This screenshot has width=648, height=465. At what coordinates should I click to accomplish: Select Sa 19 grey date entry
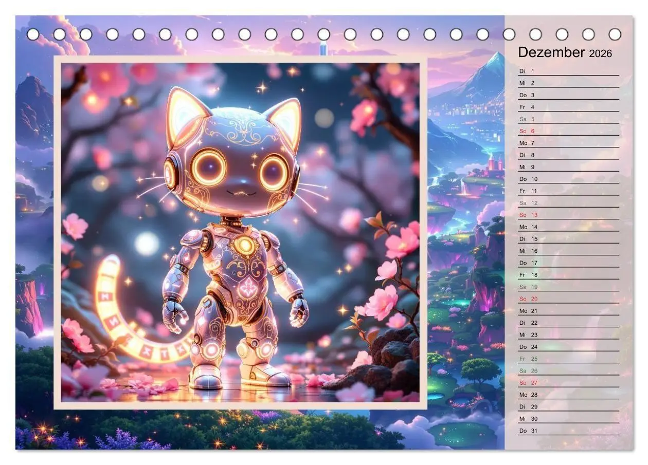click(568, 287)
